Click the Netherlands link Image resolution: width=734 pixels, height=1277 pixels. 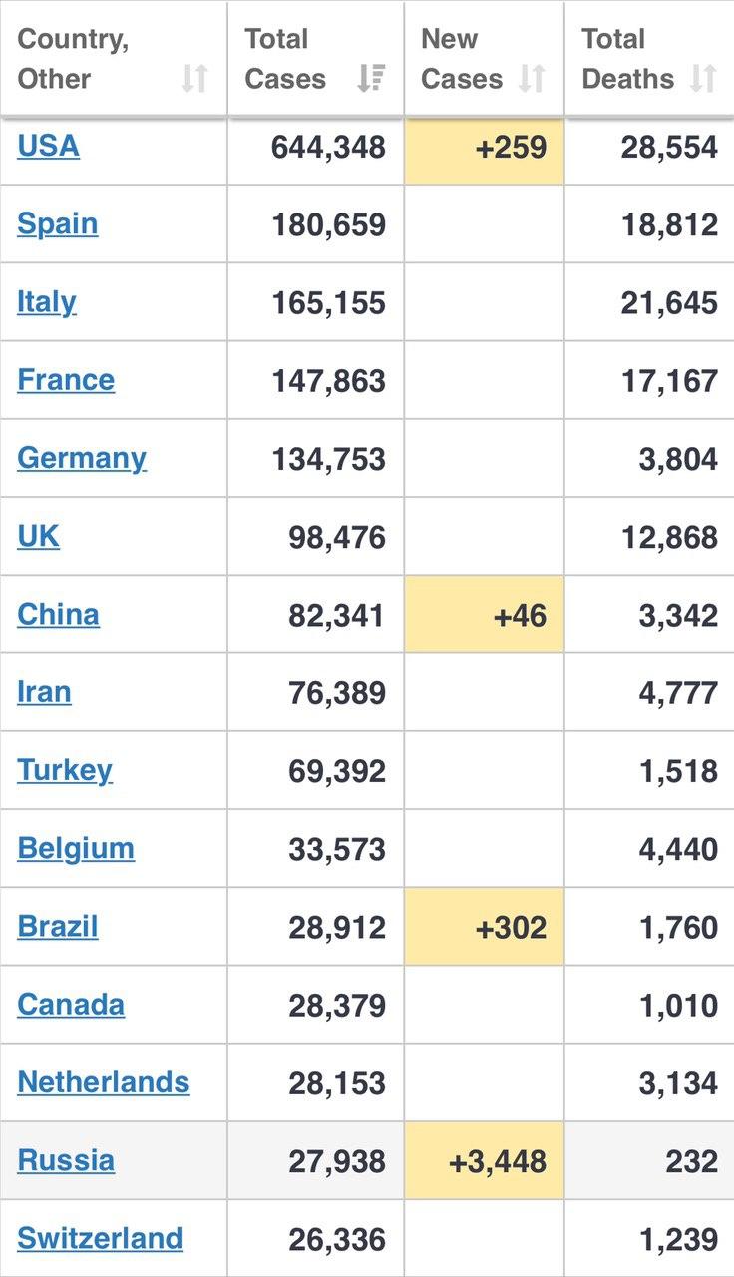(104, 1082)
